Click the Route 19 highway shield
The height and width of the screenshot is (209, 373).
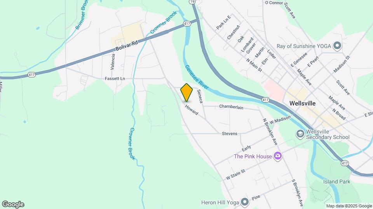[192, 2]
